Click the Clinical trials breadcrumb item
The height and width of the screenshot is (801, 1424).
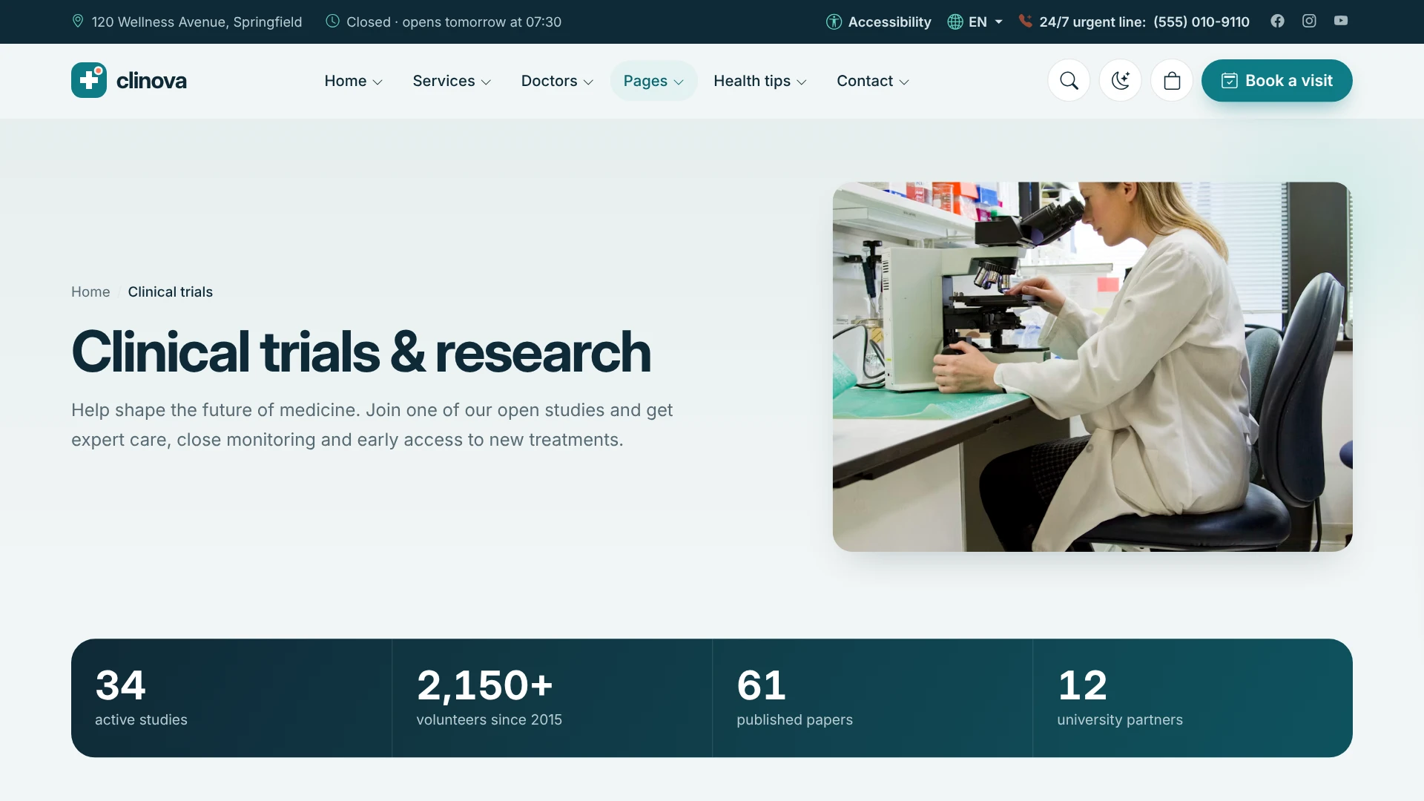pyautogui.click(x=170, y=292)
